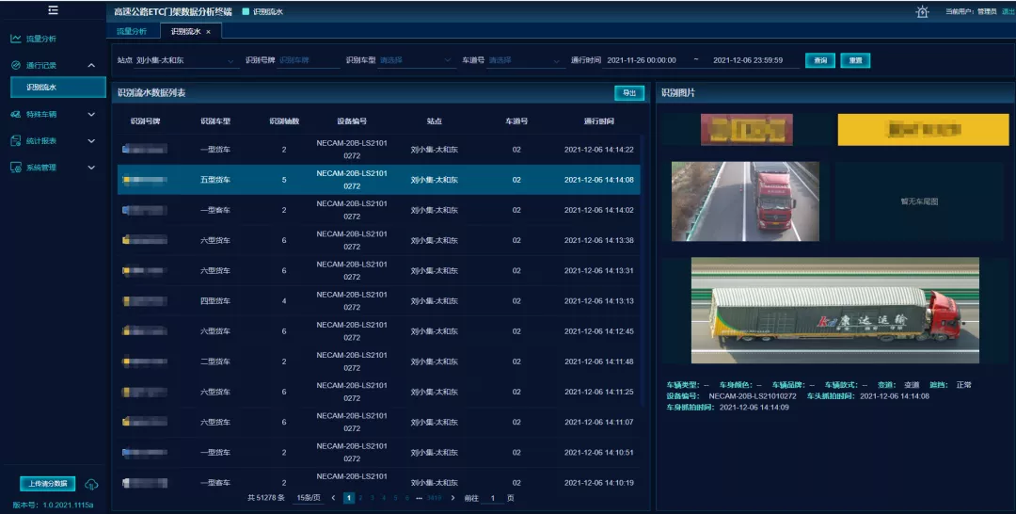Click the 查询 search button
This screenshot has height=514, width=1016.
pyautogui.click(x=819, y=60)
